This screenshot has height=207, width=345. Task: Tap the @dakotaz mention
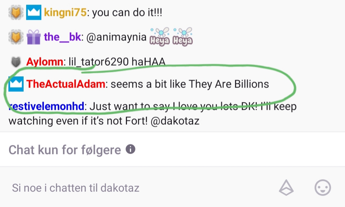pos(175,121)
